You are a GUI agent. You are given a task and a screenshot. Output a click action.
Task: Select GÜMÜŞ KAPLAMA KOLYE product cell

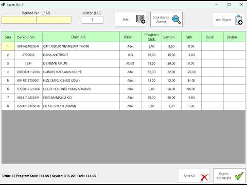(81, 72)
